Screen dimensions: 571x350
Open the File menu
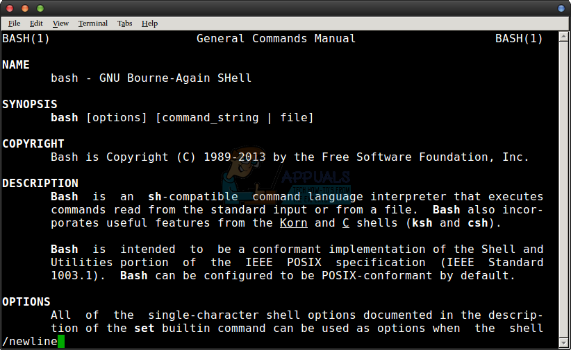[x=14, y=23]
